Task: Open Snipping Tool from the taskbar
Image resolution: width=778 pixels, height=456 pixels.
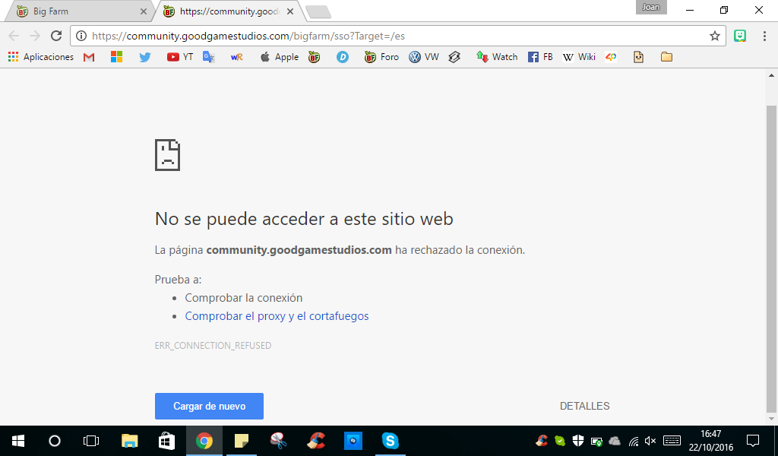Action: (279, 441)
